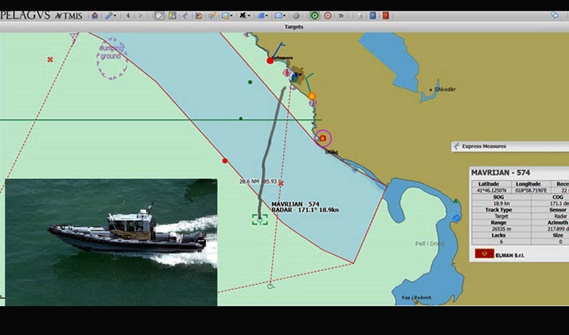Click the Montenegro flag in info panel
This screenshot has width=569, height=335.
(x=484, y=254)
